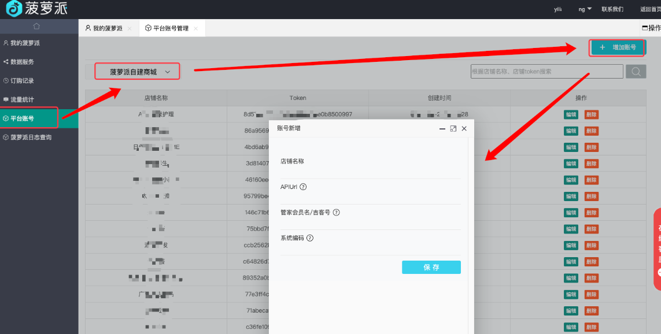This screenshot has height=334, width=661.
Task: Open the user account dropdown arrow
Action: 589,9
